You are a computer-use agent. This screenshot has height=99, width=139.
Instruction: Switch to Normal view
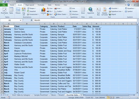coord(108,98)
